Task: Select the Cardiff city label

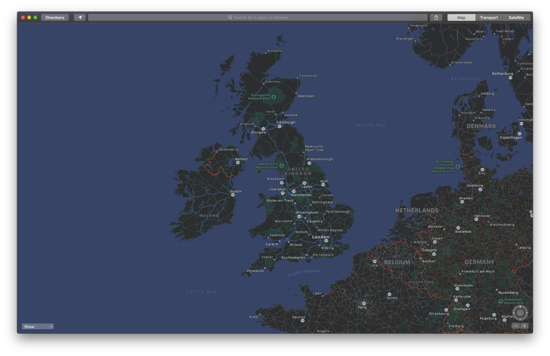Action: point(272,244)
